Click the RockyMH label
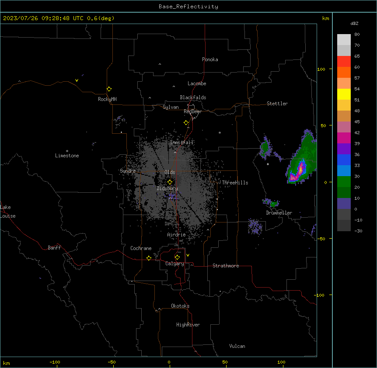 [x=107, y=99]
